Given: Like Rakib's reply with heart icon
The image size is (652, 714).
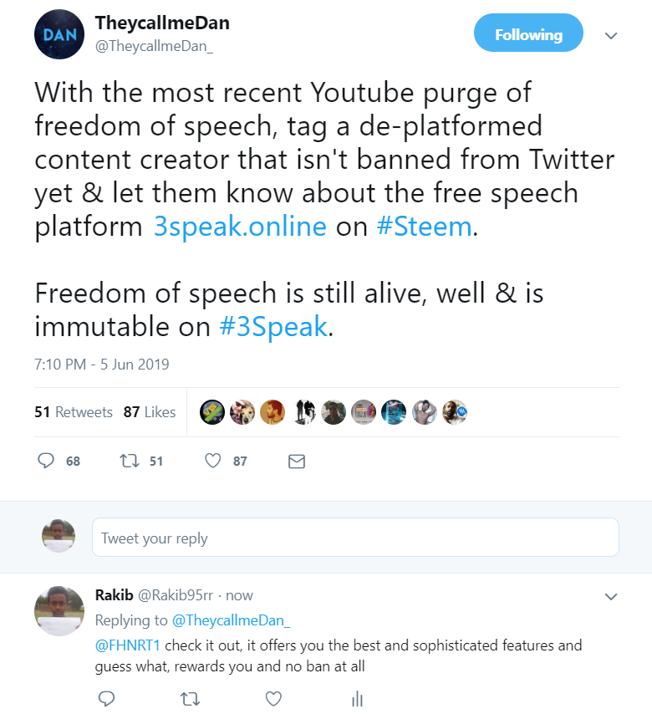Looking at the screenshot, I should (x=273, y=698).
